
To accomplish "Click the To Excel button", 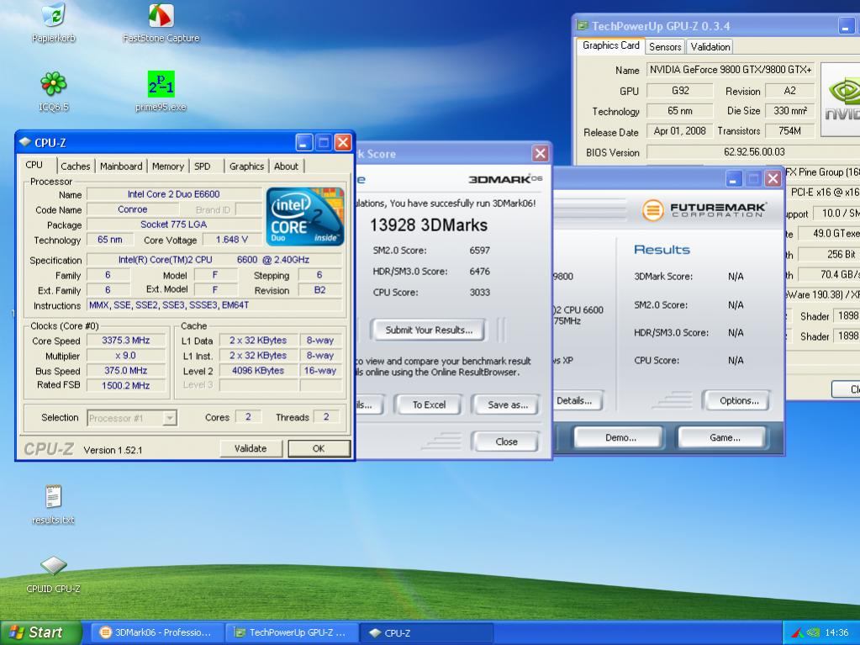I will click(429, 404).
